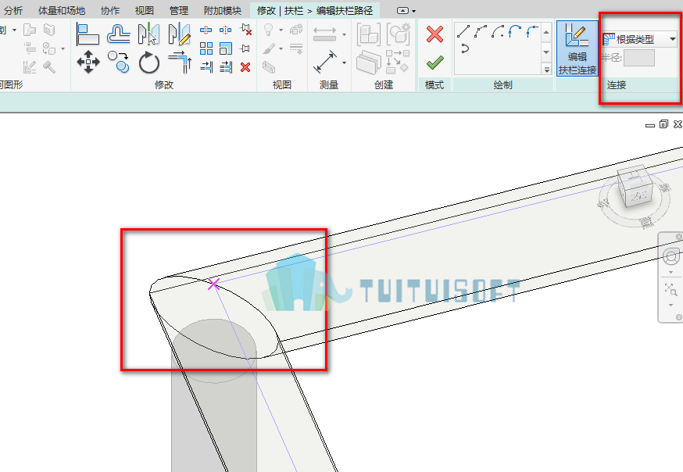
Task: Click the Demolish hammer icon
Action: (49, 66)
